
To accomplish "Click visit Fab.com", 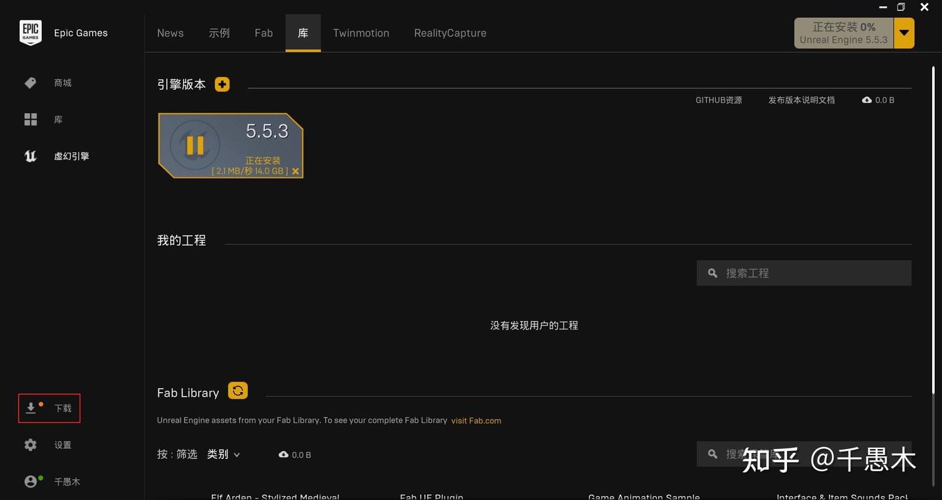I will tap(476, 420).
